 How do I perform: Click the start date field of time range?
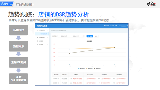64,36
